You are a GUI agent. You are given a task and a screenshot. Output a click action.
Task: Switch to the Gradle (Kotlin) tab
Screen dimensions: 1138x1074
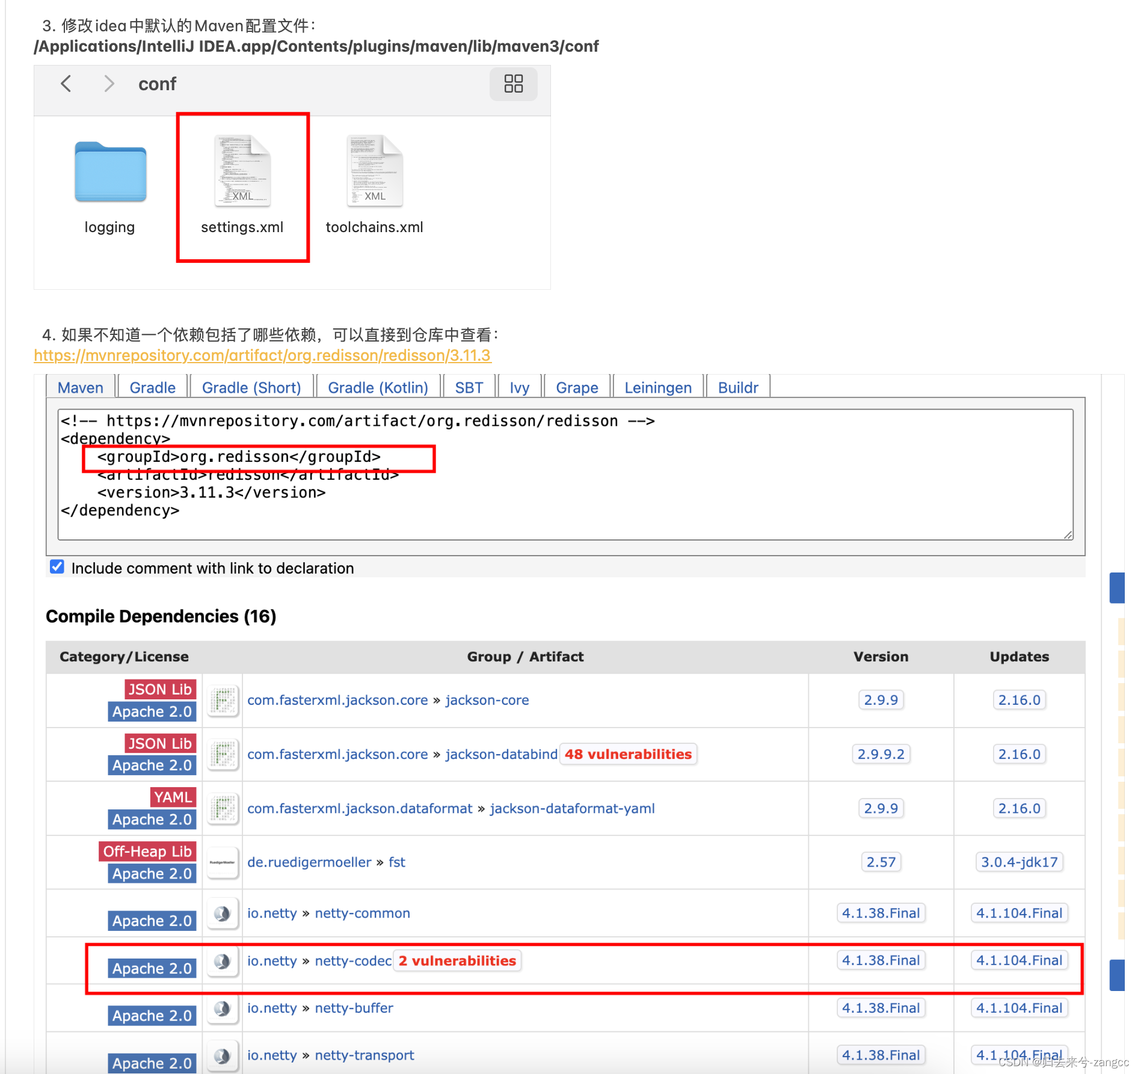click(x=378, y=387)
